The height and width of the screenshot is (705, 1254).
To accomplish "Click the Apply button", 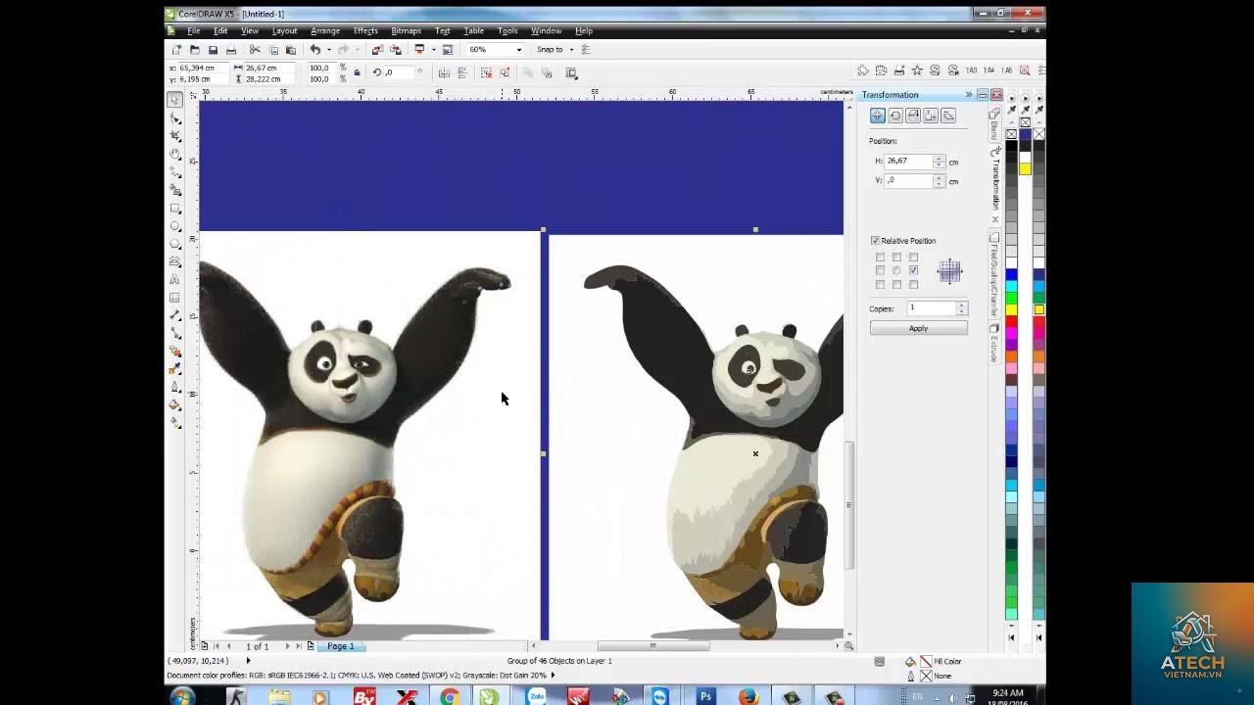I will pyautogui.click(x=918, y=328).
